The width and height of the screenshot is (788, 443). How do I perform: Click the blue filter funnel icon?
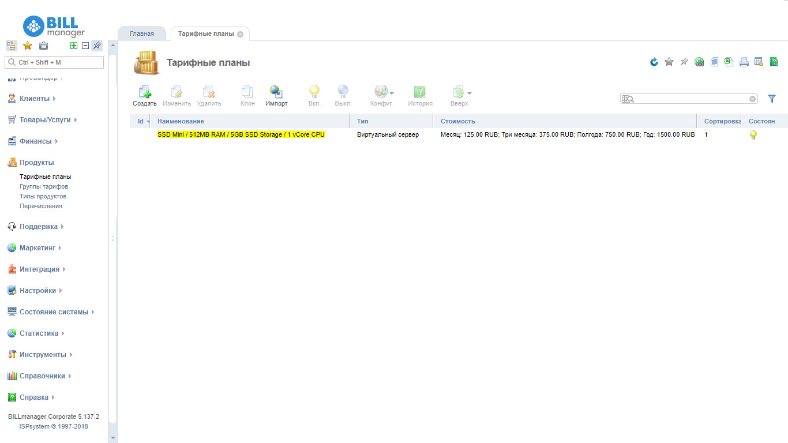click(x=772, y=99)
